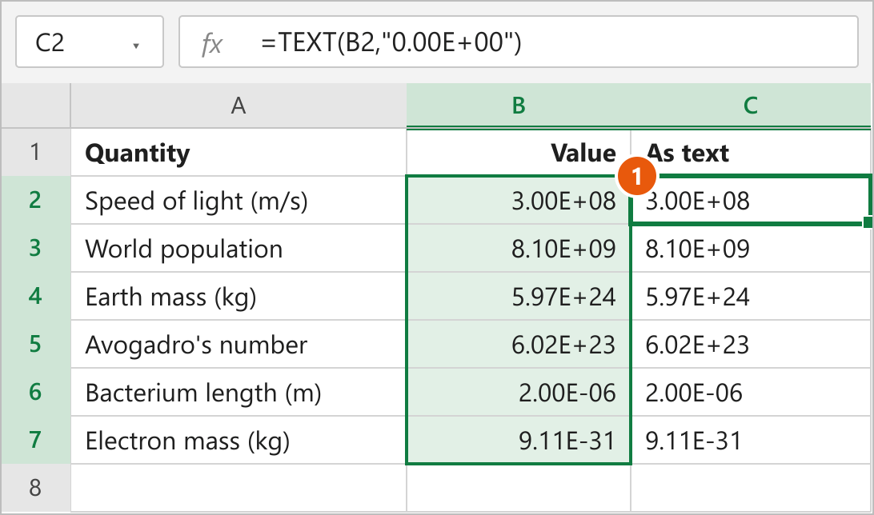Viewport: 874px width, 515px height.
Task: Select row 1 header
Action: tap(36, 152)
